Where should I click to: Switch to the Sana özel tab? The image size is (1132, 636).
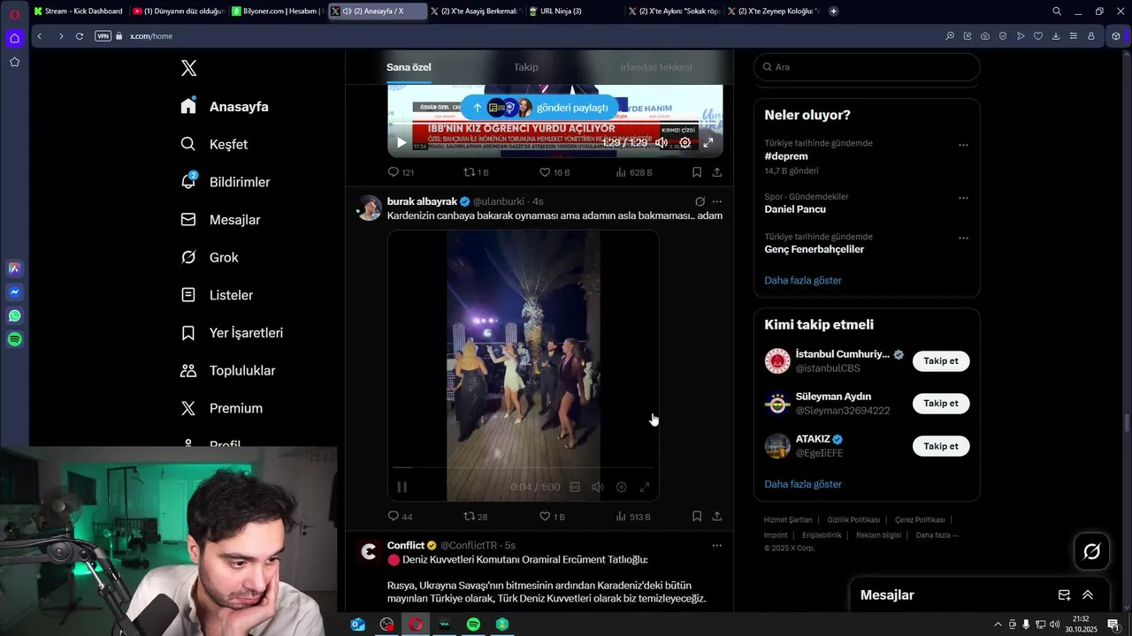pos(409,67)
